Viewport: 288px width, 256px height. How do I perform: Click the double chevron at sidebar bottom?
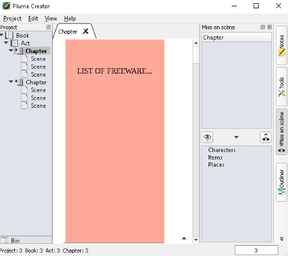282,239
